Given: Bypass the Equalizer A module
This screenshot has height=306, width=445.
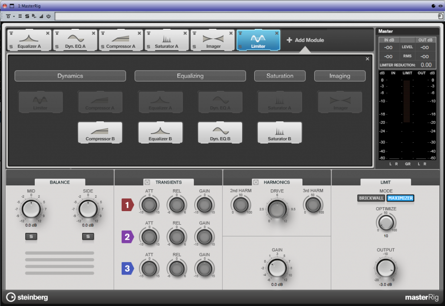Looking at the screenshot, I should coord(11,33).
